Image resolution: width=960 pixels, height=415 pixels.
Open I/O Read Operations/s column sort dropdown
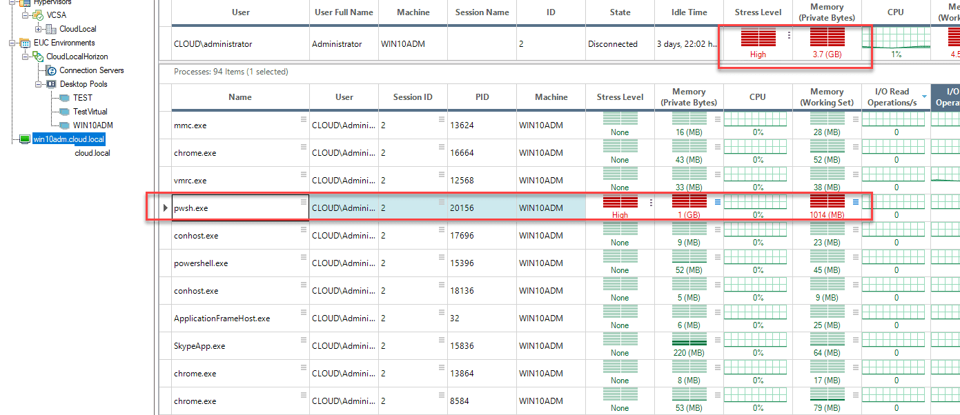pyautogui.click(x=924, y=97)
